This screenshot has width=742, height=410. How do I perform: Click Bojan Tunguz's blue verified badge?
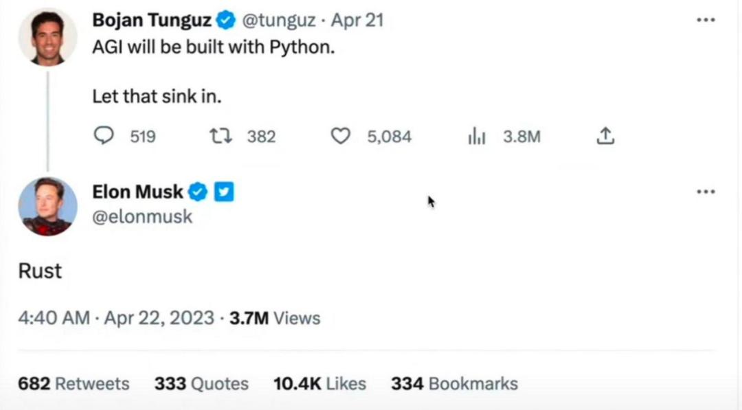pos(225,21)
